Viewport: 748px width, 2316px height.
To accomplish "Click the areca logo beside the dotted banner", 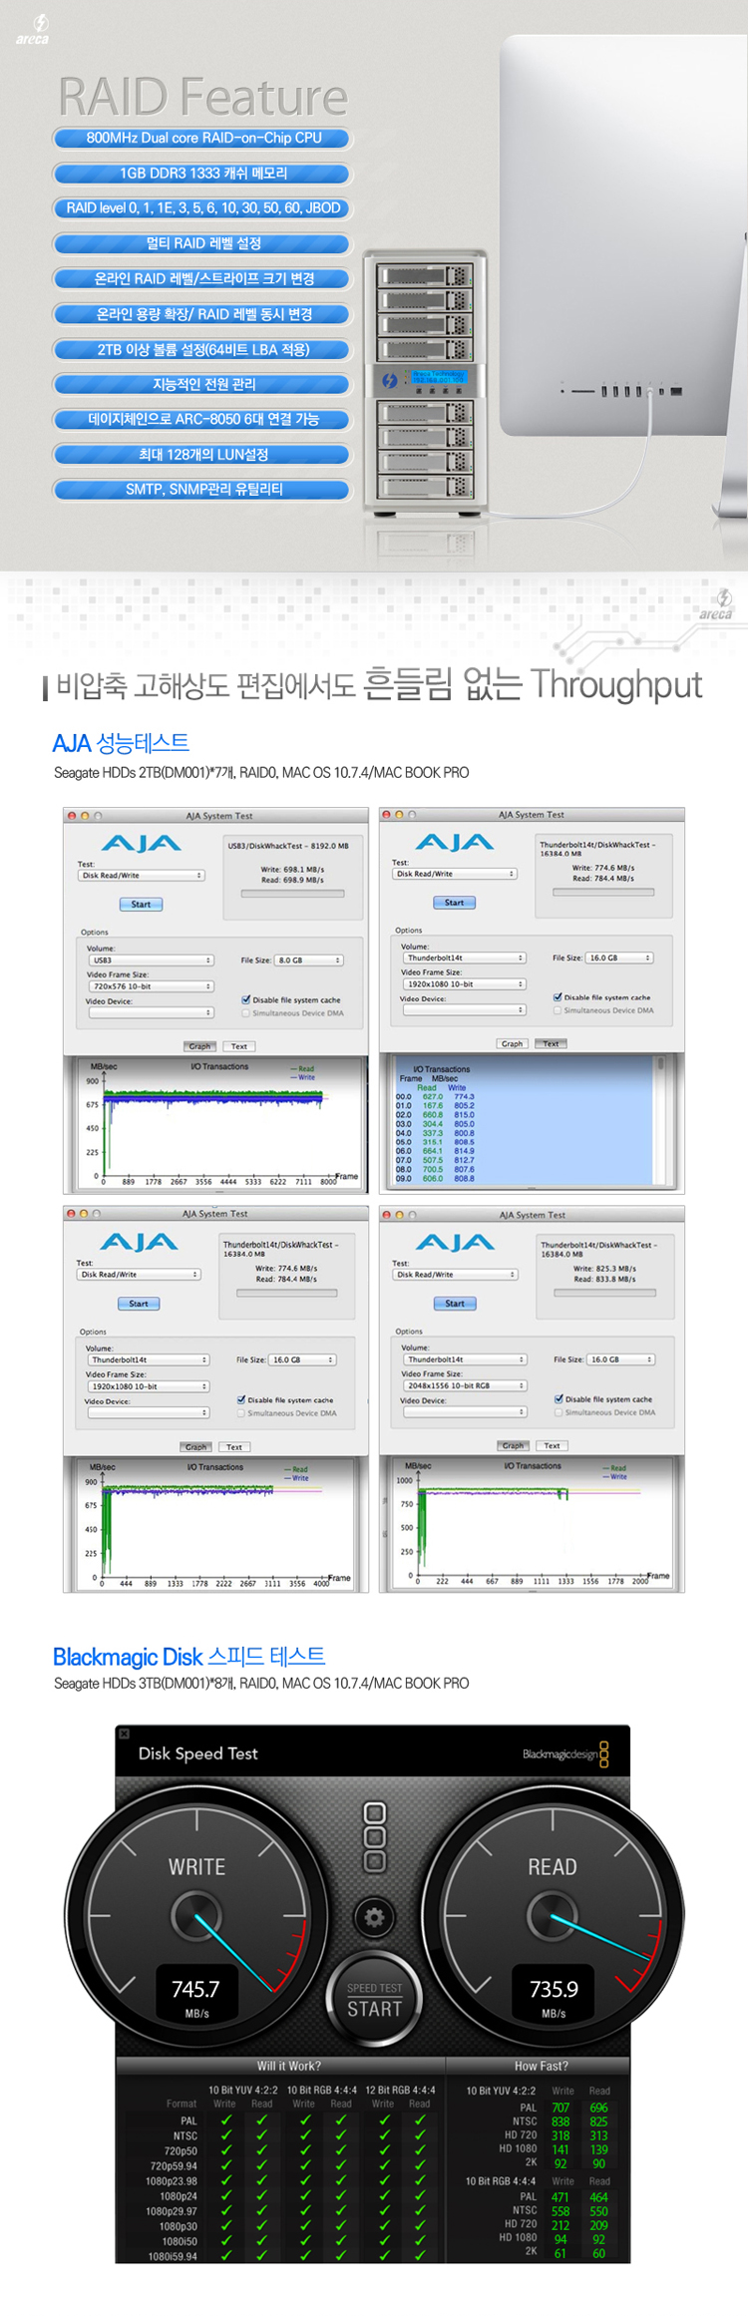I will coord(716,605).
